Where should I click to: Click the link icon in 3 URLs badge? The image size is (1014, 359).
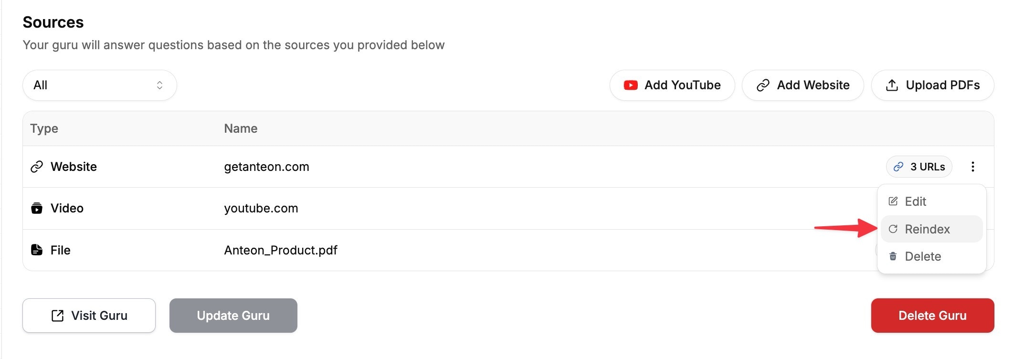pos(898,167)
